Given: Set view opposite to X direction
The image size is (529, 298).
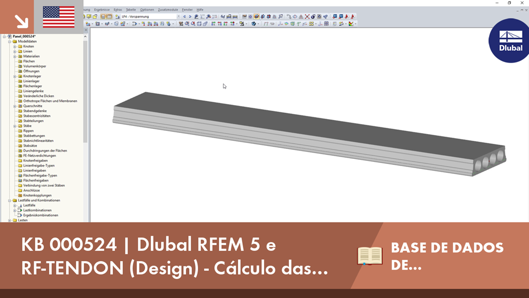Looking at the screenshot, I should (x=232, y=24).
